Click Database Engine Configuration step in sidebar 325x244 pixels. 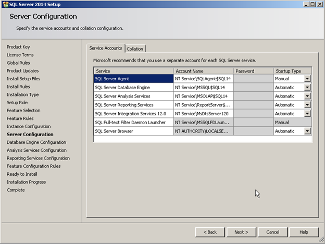[36, 142]
